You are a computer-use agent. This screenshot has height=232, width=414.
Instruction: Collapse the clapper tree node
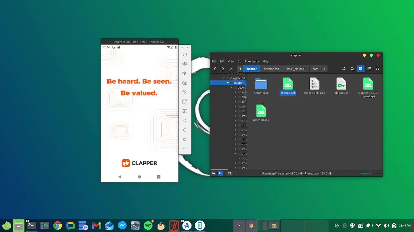(227, 83)
